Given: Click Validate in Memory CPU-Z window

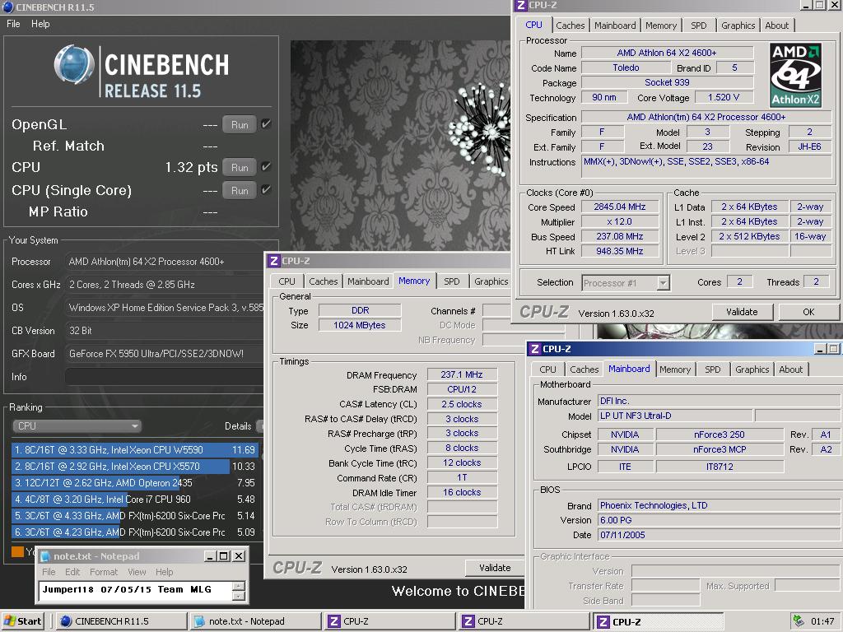Looking at the screenshot, I should tap(495, 568).
